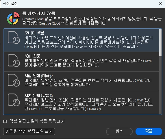Viewport: 165px width, 139px height.
Task: Click the 북미 신문 settings file icon
Action: pos(14,61)
